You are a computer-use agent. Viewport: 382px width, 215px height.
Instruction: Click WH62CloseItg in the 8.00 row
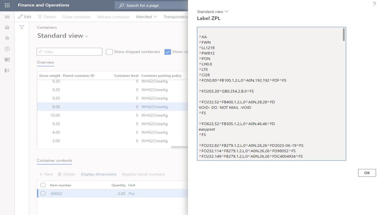(x=155, y=107)
